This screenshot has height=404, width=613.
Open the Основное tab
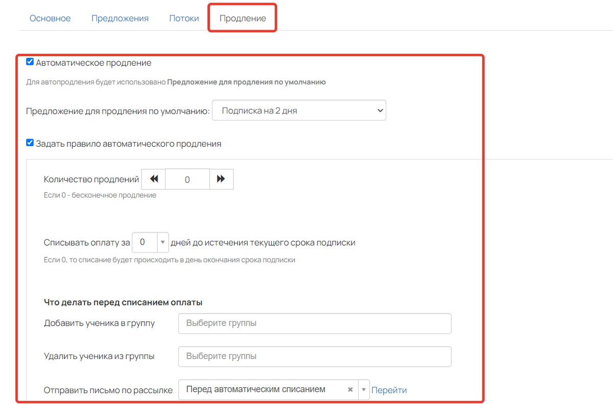pyautogui.click(x=50, y=18)
